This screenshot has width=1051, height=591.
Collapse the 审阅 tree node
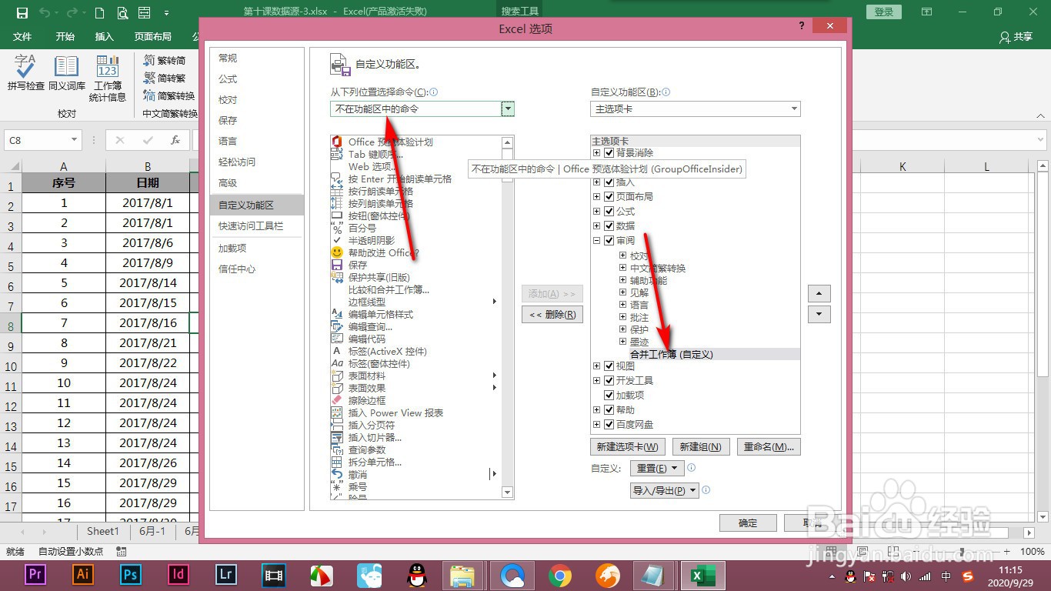tap(596, 240)
